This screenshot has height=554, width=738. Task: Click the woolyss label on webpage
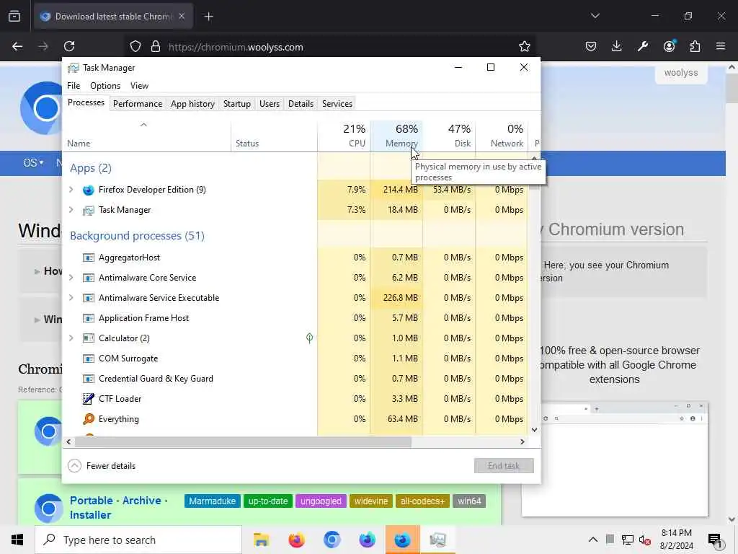pos(681,73)
